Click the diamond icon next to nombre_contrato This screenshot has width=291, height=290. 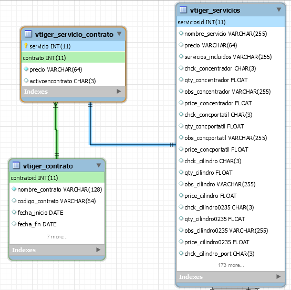click(14, 189)
